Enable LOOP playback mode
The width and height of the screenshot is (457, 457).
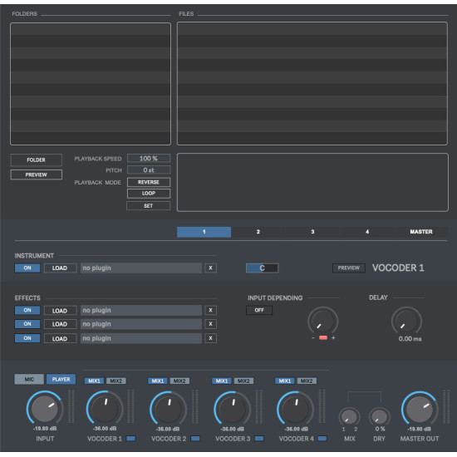149,194
